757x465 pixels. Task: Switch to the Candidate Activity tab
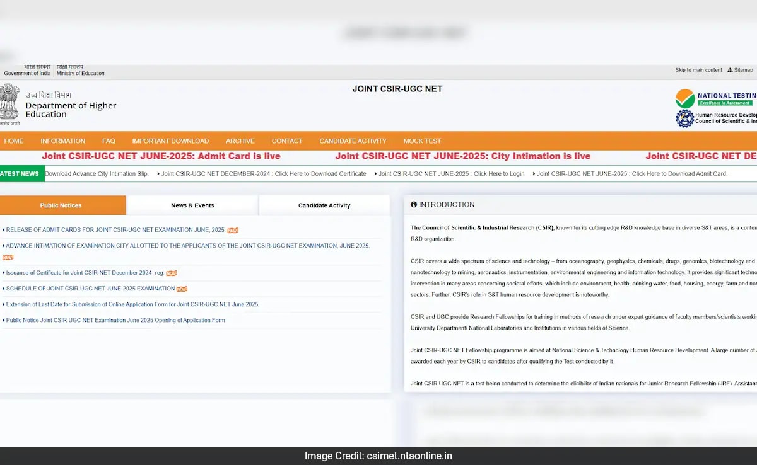pos(324,205)
